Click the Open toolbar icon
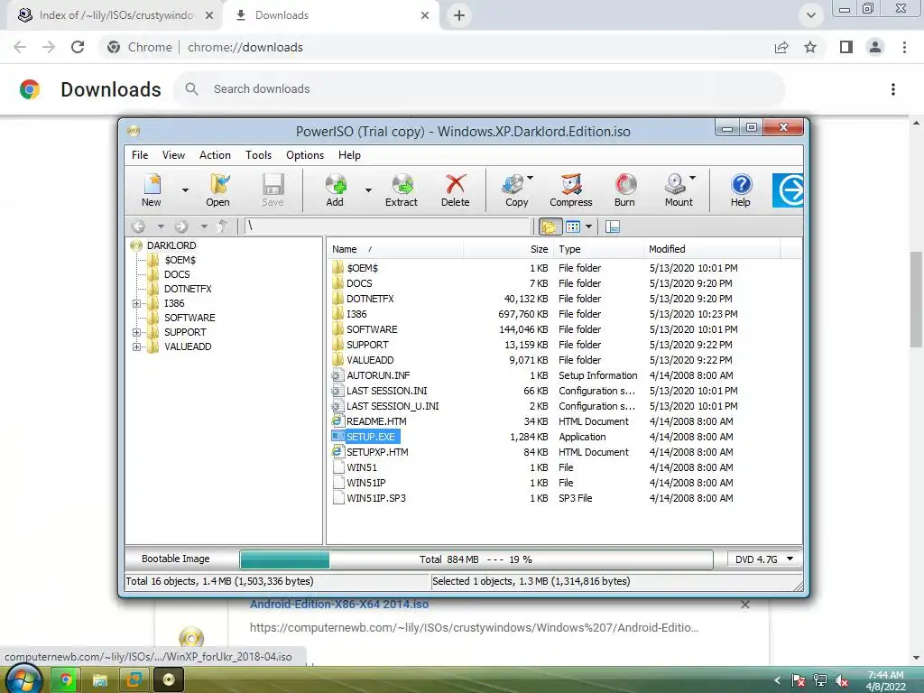 tap(217, 189)
